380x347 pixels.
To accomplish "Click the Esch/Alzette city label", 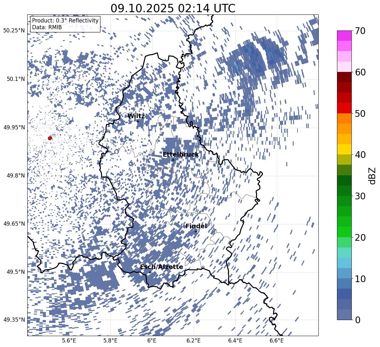I will click(x=161, y=267).
